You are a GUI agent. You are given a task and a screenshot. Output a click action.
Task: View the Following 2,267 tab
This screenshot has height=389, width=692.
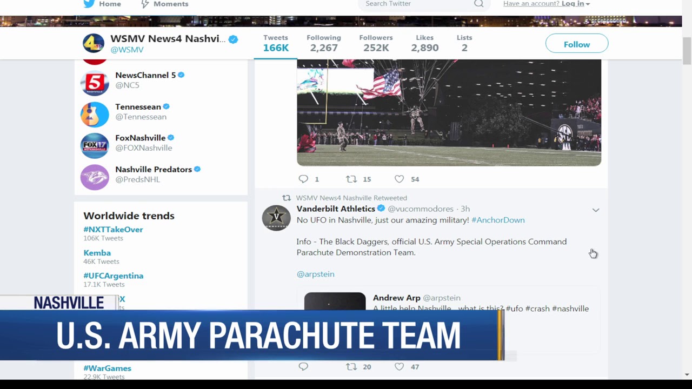[324, 43]
